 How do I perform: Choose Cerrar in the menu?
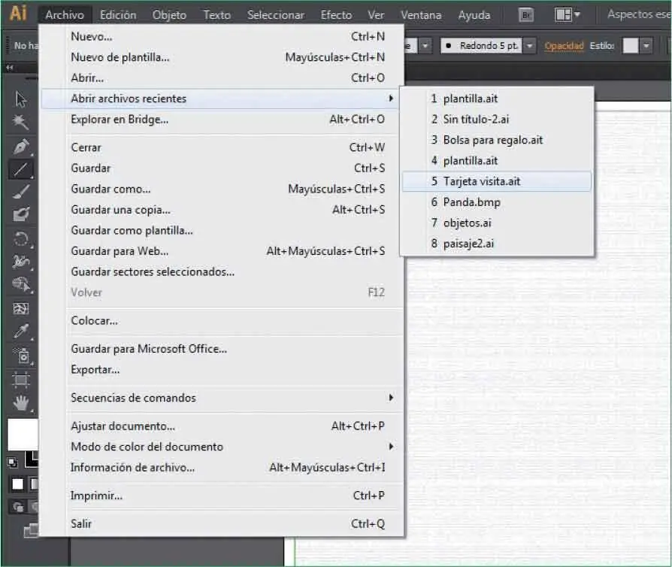222,147
